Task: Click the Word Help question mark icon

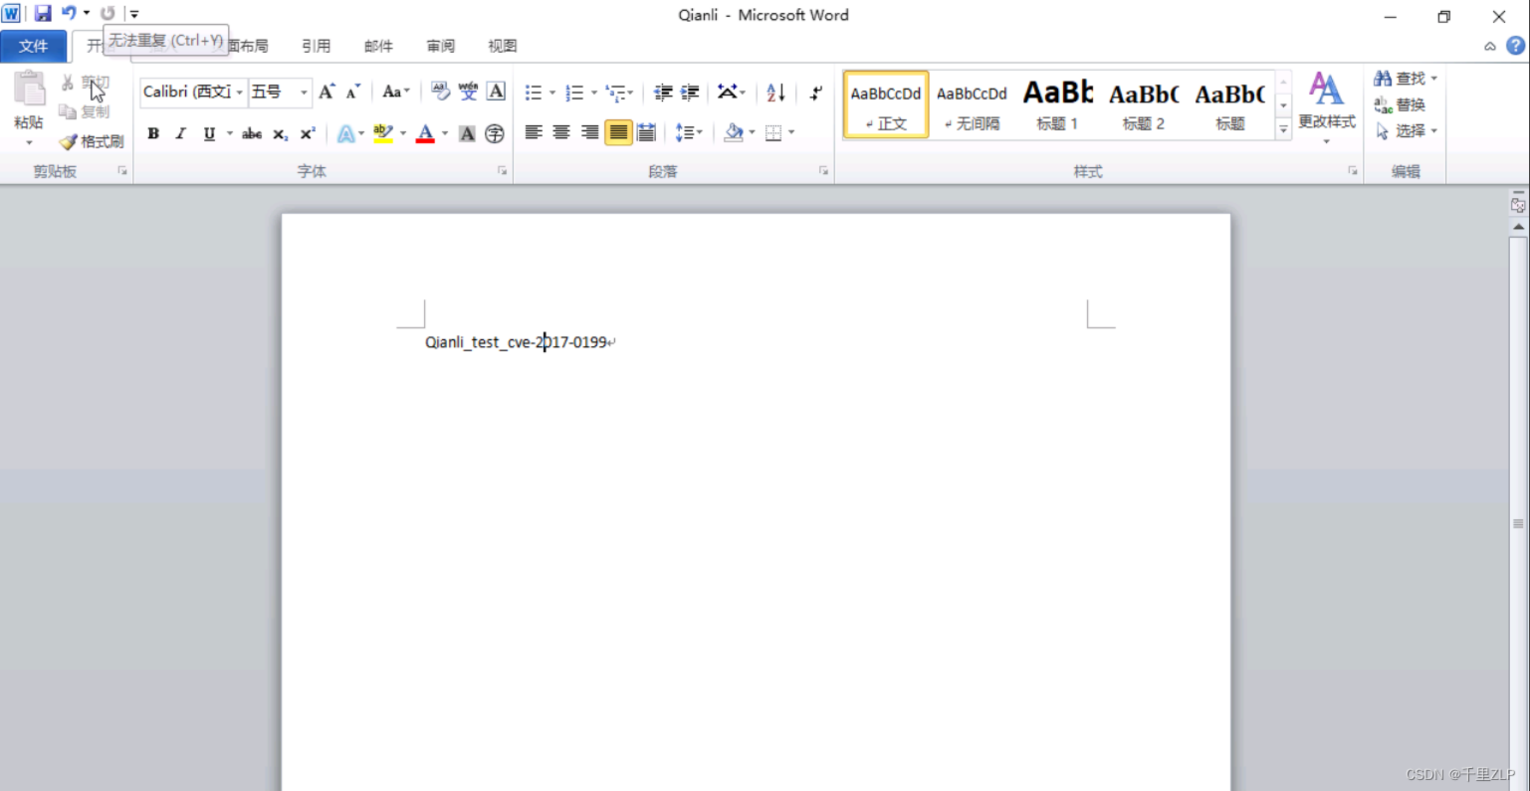Action: [1515, 45]
